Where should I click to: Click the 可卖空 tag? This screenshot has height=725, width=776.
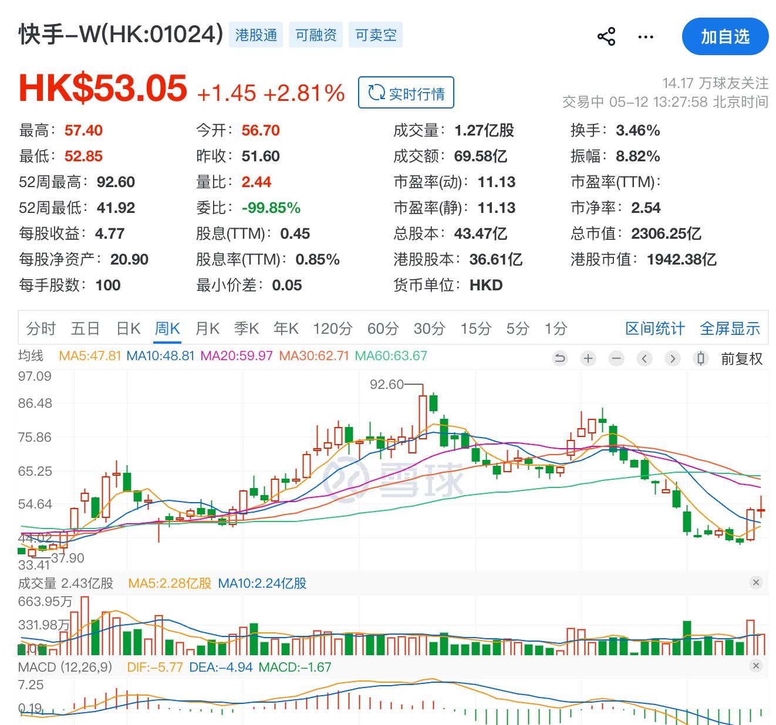pyautogui.click(x=376, y=35)
